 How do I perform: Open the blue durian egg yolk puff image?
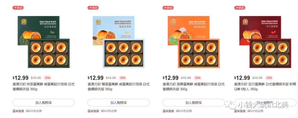click(x=119, y=42)
